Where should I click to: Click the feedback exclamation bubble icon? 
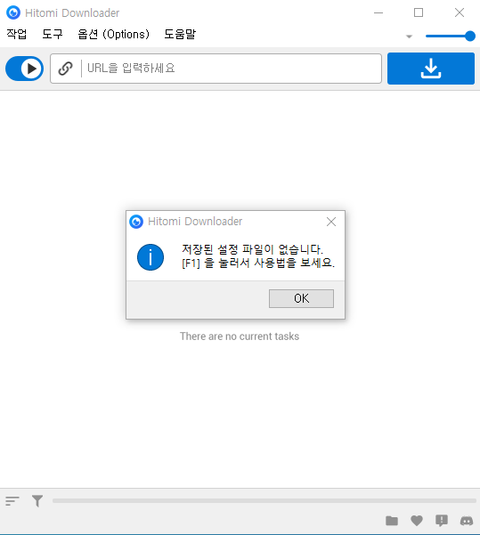point(442,521)
